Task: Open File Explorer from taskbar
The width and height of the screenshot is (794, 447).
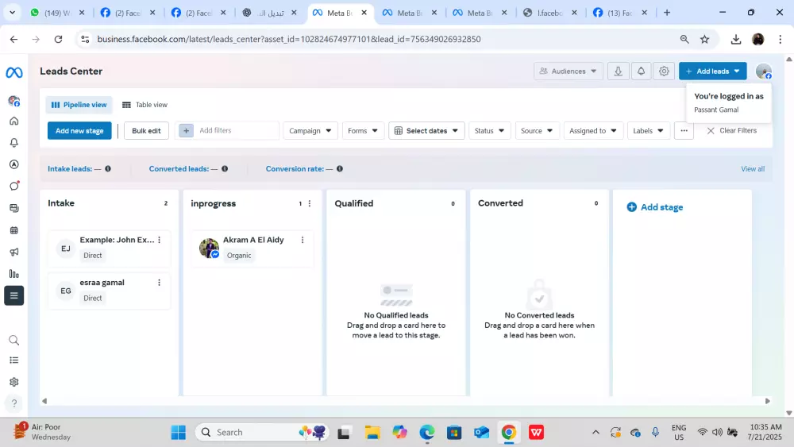Action: (372, 433)
